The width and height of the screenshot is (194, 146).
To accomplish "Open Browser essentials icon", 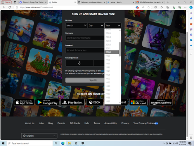I will (179, 7).
